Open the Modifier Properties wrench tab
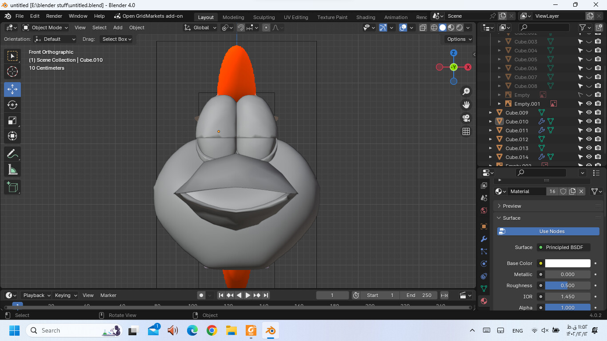This screenshot has width=607, height=341. 483,239
